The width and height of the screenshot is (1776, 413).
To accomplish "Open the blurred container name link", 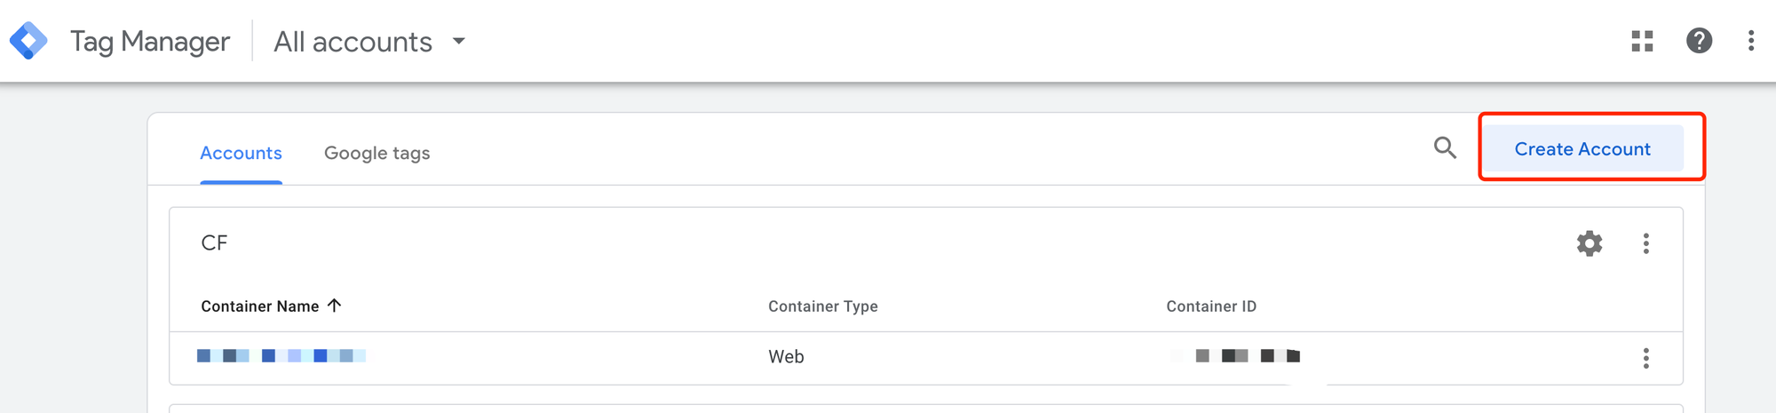I will [x=281, y=356].
